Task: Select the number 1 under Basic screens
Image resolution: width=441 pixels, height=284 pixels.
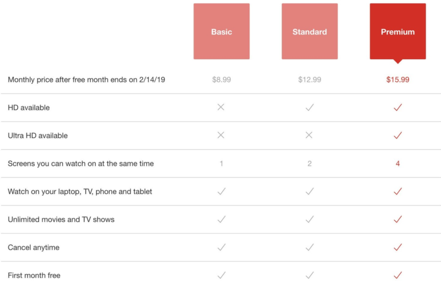Action: pos(221,163)
